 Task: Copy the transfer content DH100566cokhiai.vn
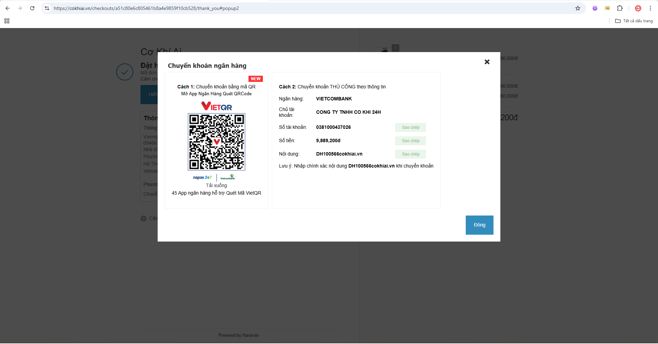pos(411,154)
